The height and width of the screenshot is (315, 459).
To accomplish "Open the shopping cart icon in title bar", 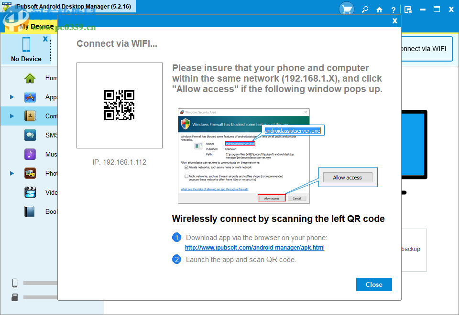I will pos(346,8).
